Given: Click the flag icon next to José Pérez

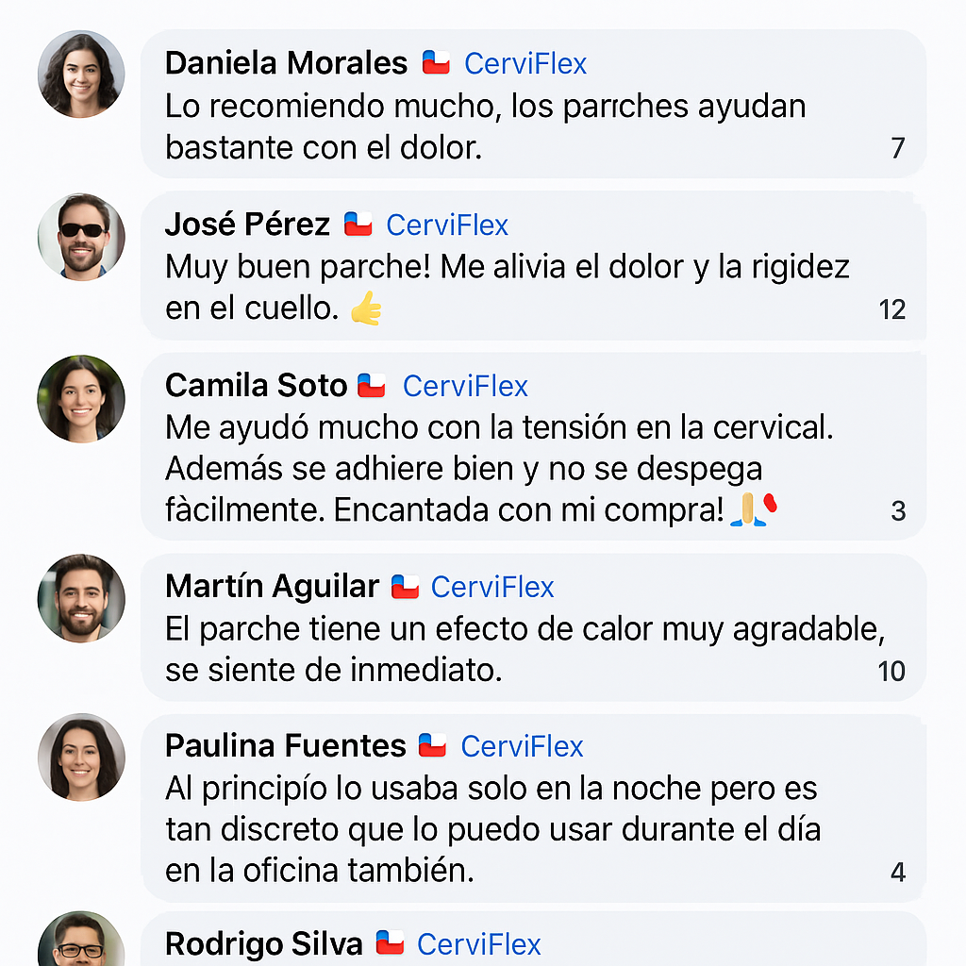Looking at the screenshot, I should [358, 225].
